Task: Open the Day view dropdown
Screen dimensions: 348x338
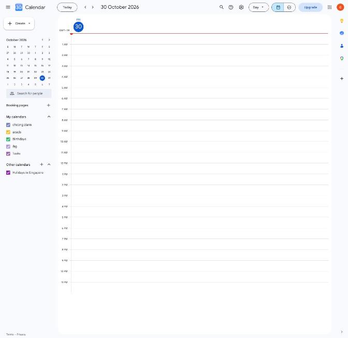Action: pyautogui.click(x=258, y=7)
